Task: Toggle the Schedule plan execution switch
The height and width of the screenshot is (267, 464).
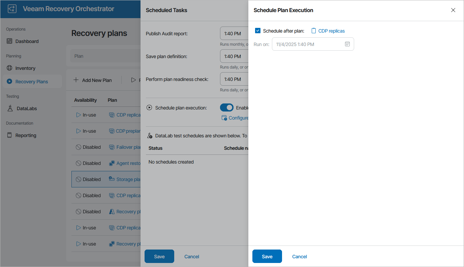Action: [x=227, y=107]
